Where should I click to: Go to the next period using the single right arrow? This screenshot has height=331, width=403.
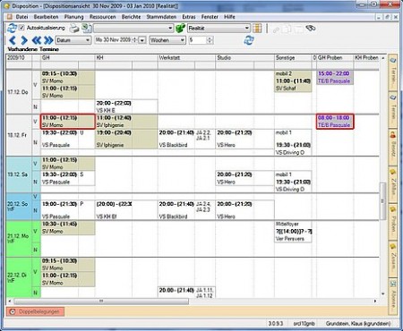click(x=24, y=40)
